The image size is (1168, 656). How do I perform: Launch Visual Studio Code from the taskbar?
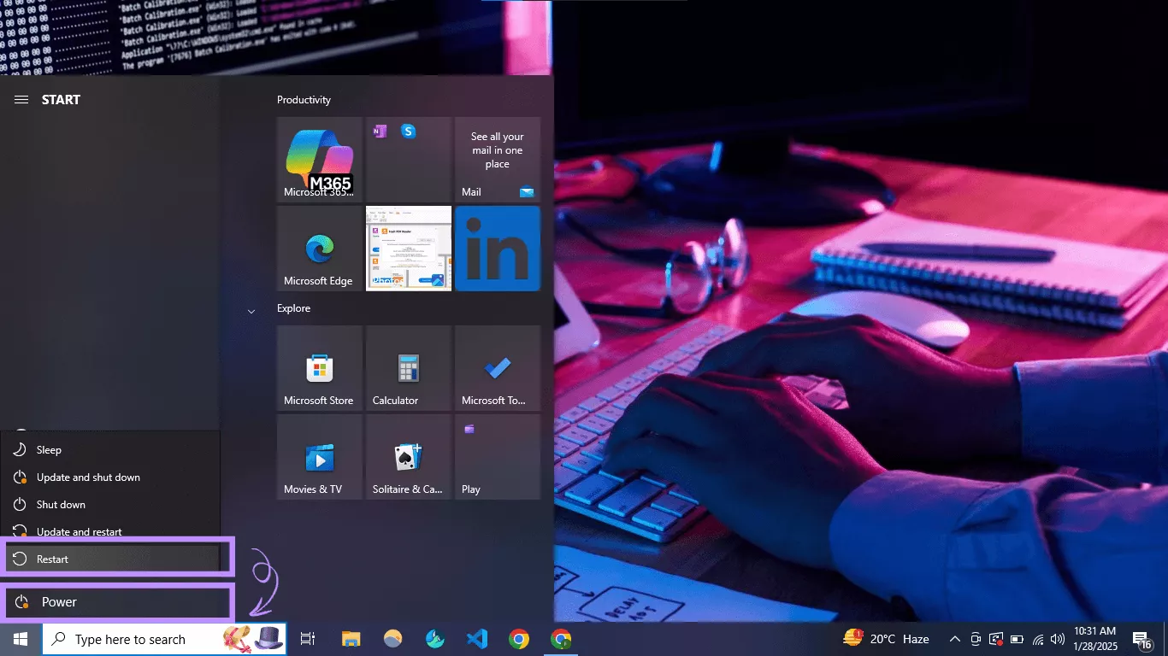point(476,638)
